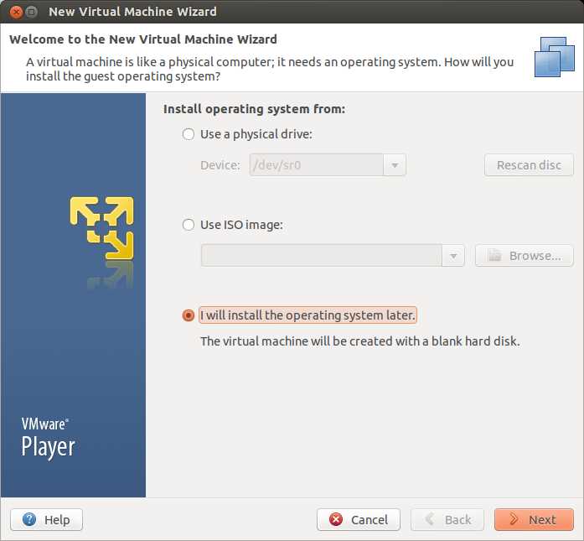
Task: Click the 'Device:' label
Action: (220, 165)
